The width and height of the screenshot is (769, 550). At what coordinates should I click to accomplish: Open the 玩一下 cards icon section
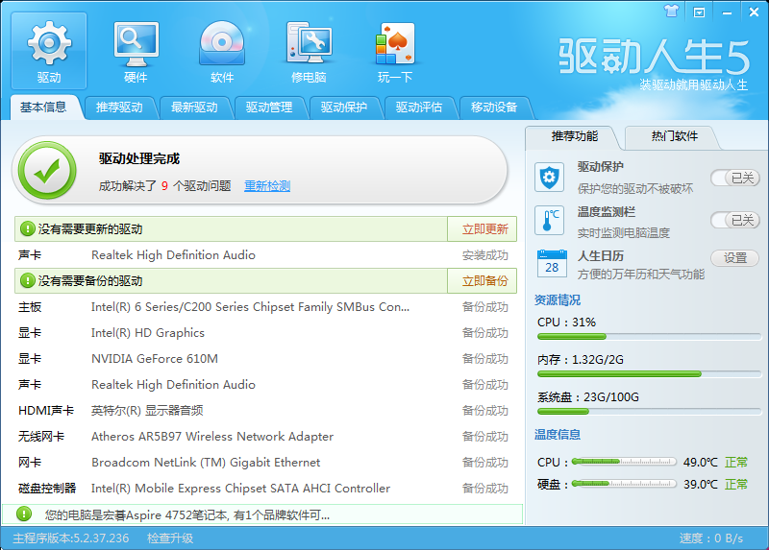pos(395,51)
